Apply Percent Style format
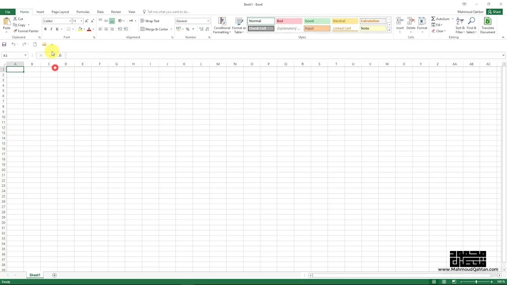 (x=187, y=29)
